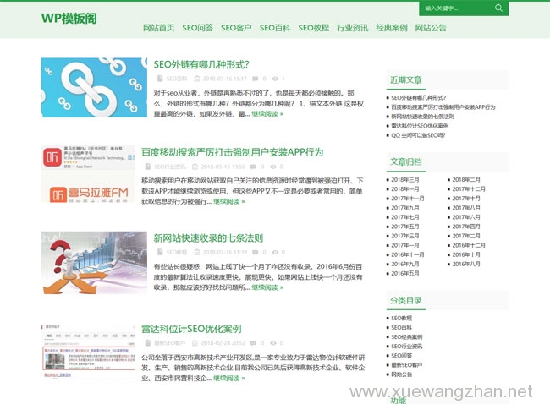Click the search magnifier icon

[498, 8]
